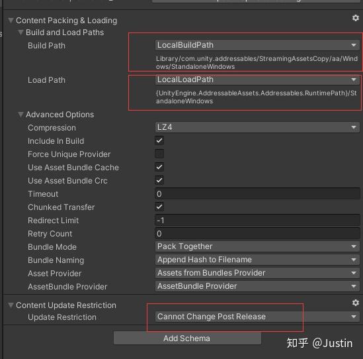363x359 pixels.
Task: Click the Asset Provider label
Action: coord(55,274)
